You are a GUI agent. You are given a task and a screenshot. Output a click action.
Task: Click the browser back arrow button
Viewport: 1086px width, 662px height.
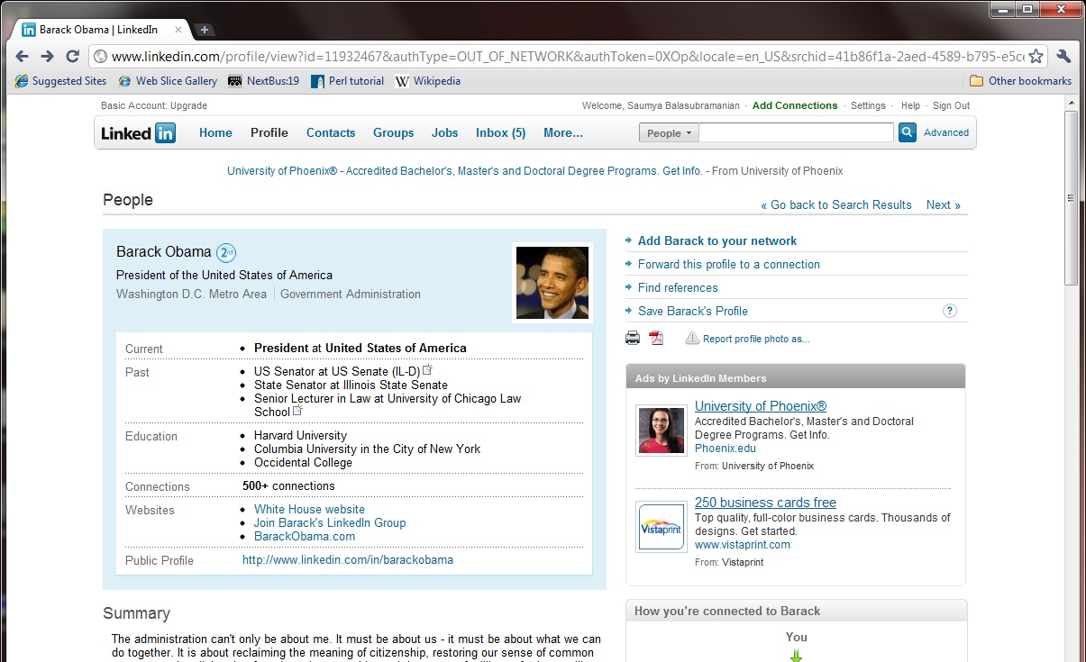[23, 57]
